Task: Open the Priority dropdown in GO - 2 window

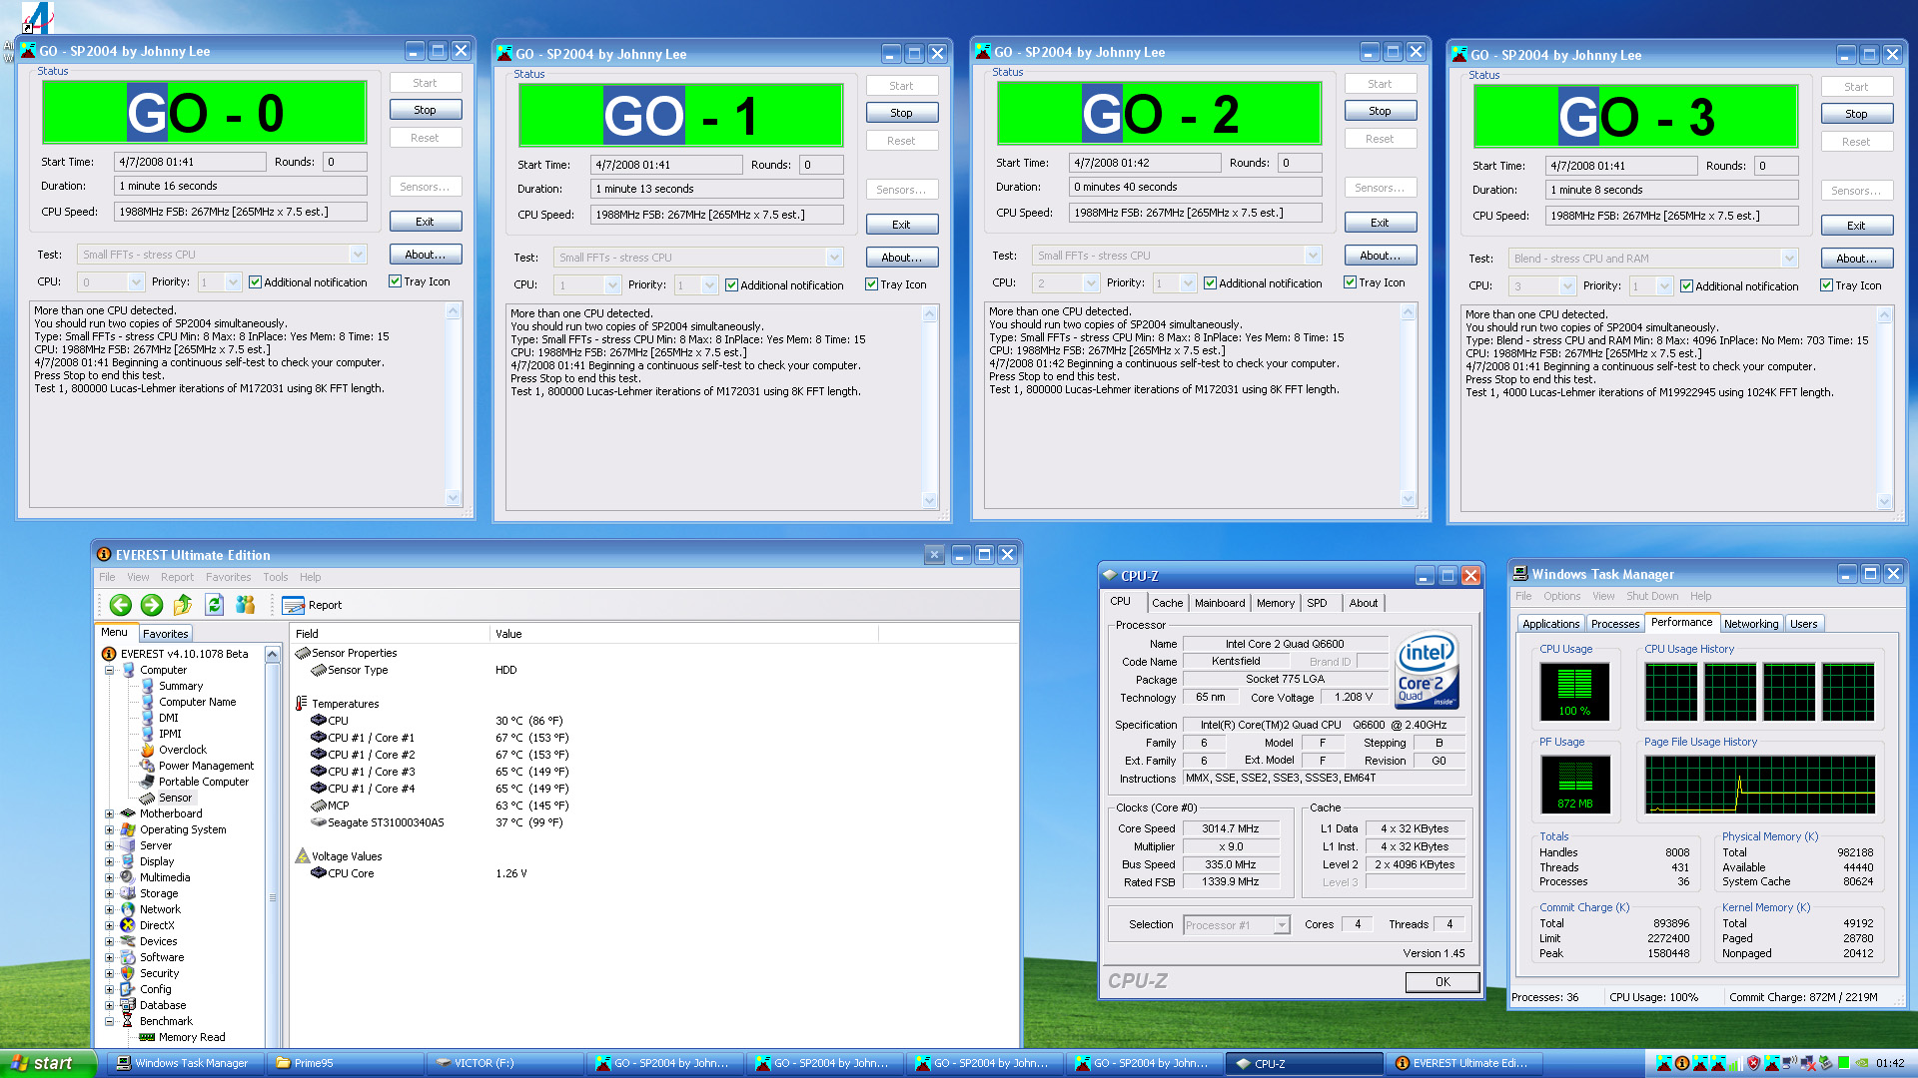Action: [1188, 283]
